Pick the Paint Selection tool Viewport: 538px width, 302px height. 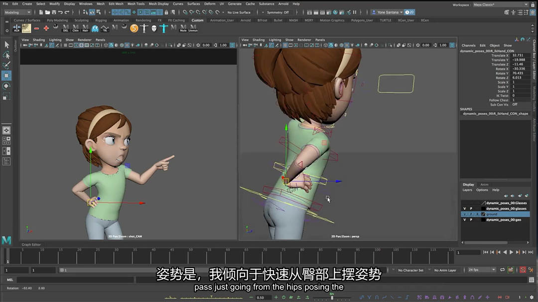(6, 65)
